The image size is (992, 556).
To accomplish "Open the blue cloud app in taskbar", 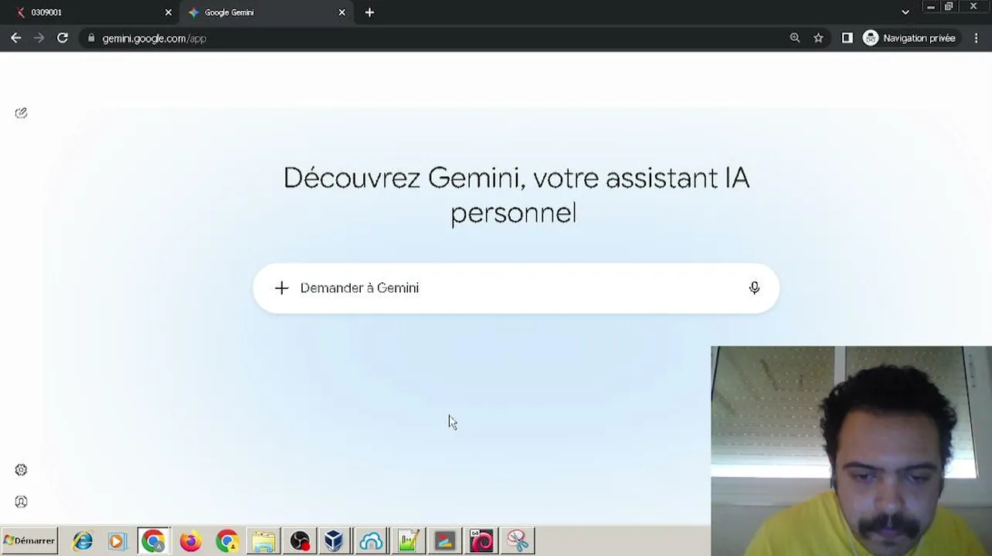I will [x=371, y=541].
